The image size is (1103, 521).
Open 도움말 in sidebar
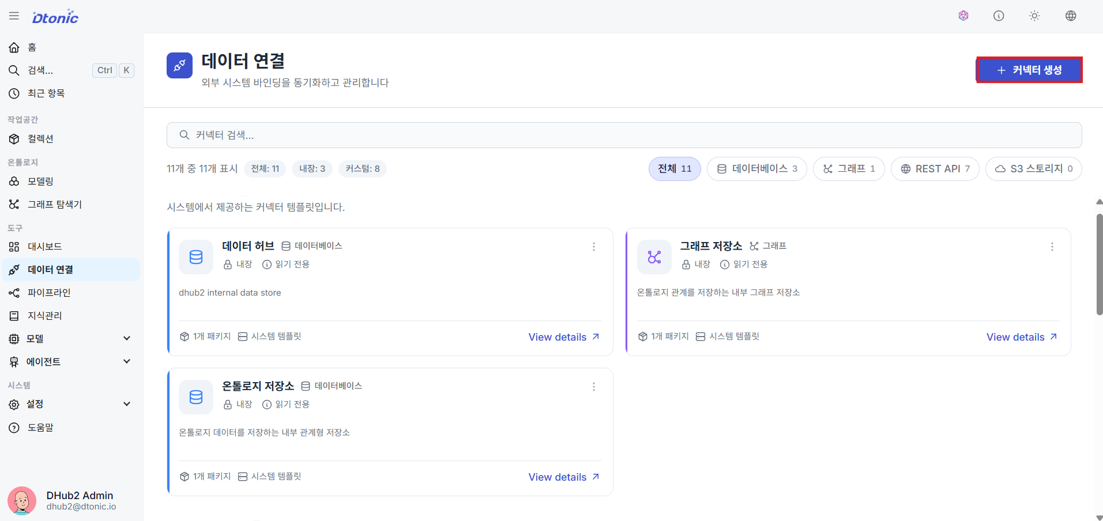coord(71,428)
